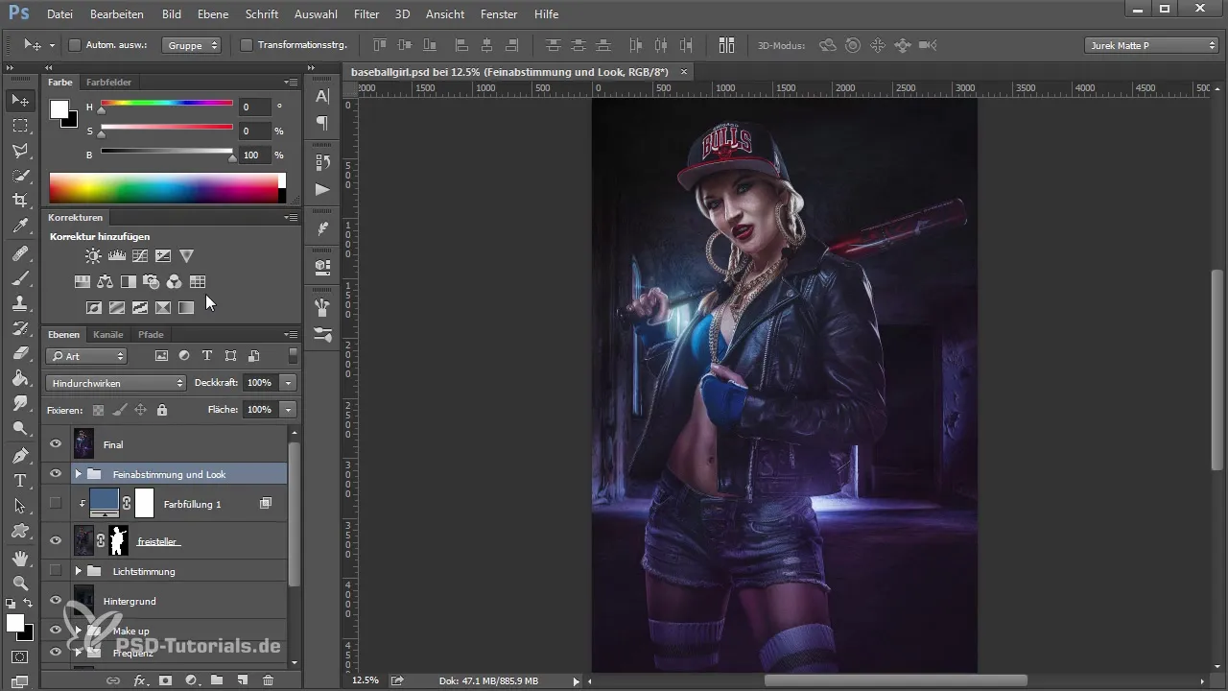Add a Brightness/Contrast adjustment

(93, 256)
